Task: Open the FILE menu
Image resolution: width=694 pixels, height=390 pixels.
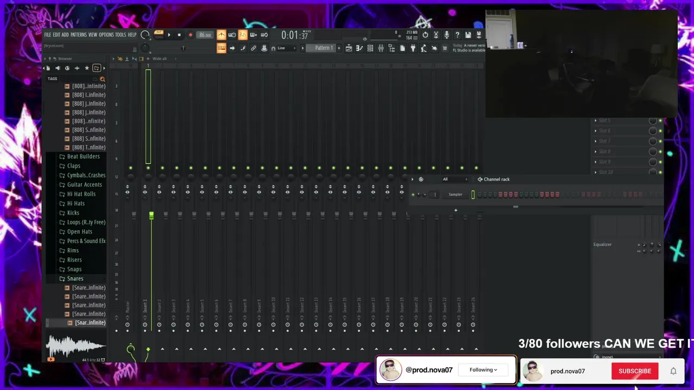Action: (48, 35)
